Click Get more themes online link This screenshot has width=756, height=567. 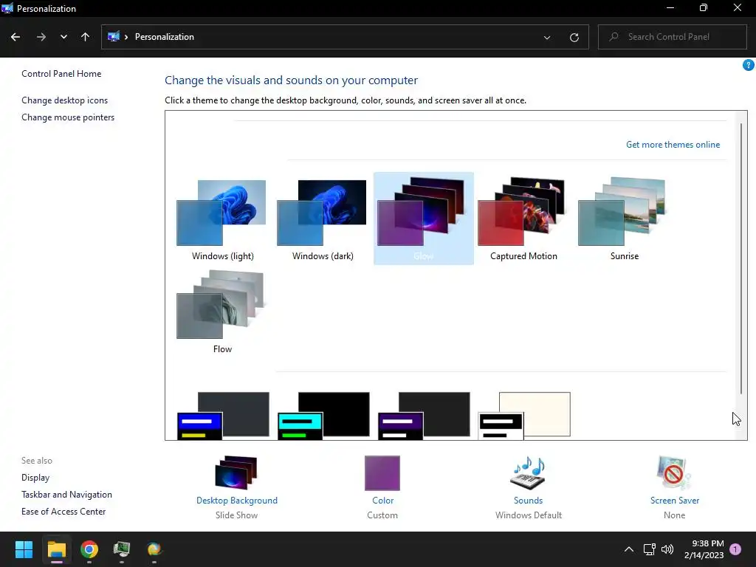coord(673,145)
